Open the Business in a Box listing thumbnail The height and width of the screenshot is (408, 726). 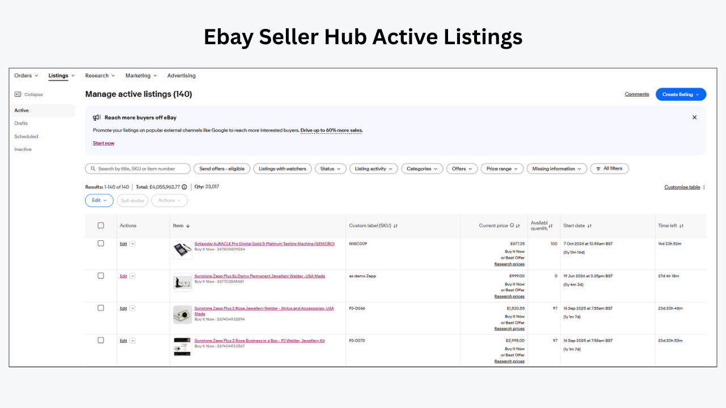[183, 347]
